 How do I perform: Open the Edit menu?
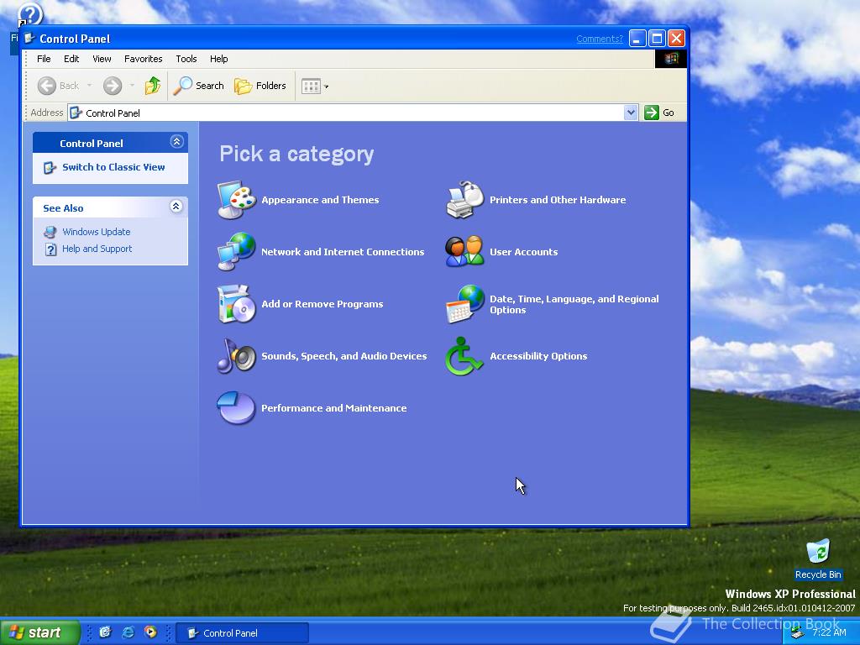click(x=71, y=59)
